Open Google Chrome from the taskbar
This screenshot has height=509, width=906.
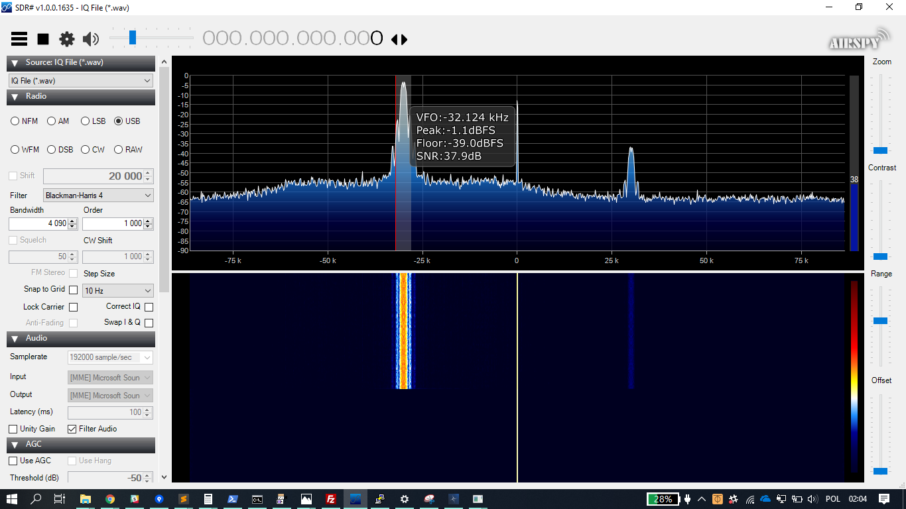[x=110, y=499]
